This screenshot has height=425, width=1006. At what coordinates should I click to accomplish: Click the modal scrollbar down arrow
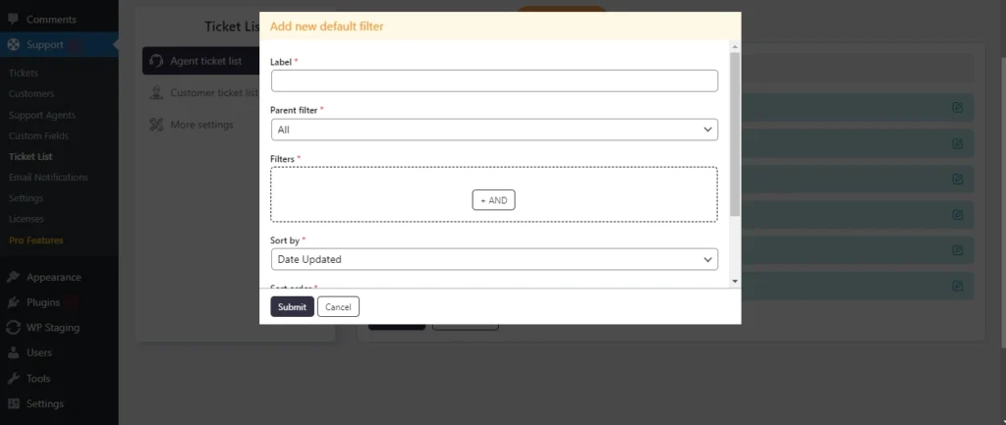pos(735,281)
